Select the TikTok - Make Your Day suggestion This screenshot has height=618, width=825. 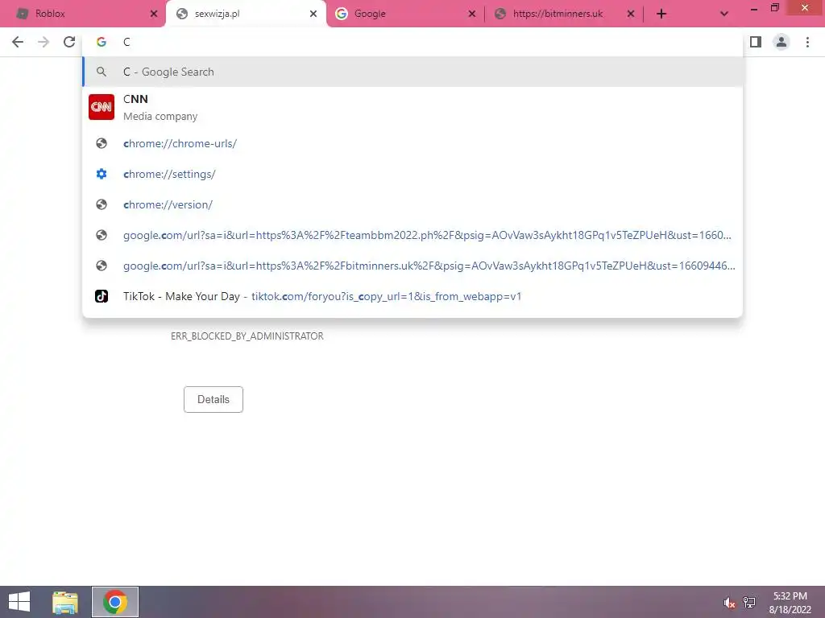413,296
